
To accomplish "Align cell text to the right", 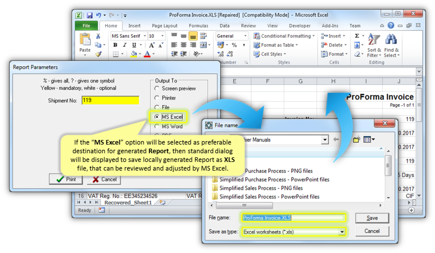I will (193, 45).
